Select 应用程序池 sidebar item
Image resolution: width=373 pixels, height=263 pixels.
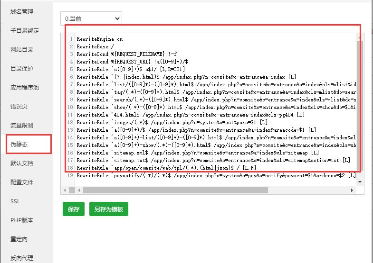coord(25,88)
